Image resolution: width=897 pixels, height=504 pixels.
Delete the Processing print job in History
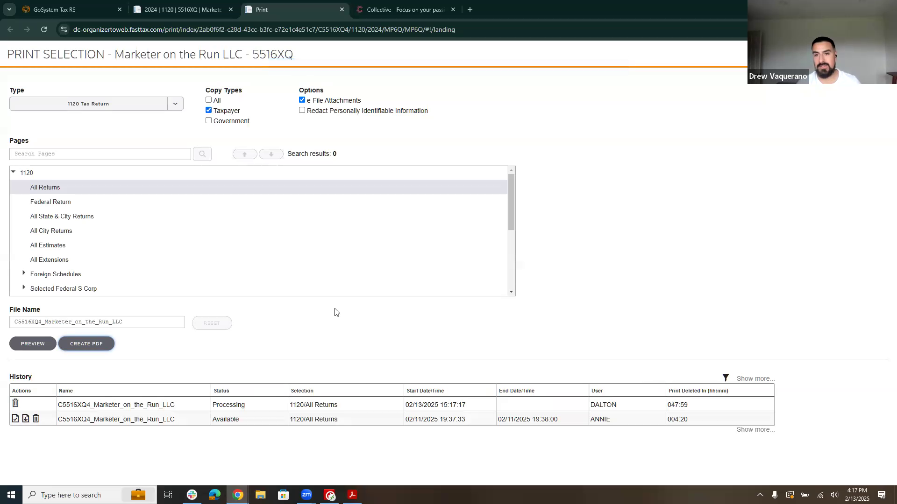coord(15,403)
